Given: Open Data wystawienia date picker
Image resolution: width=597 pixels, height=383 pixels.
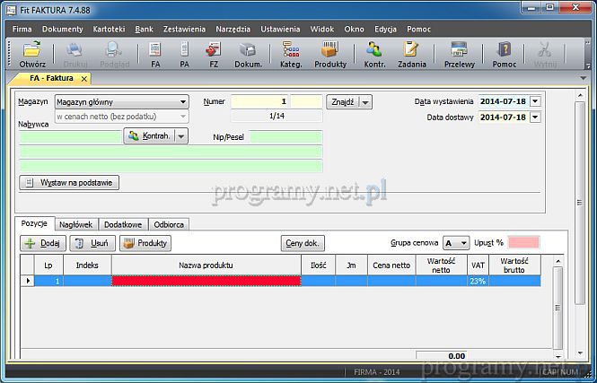Looking at the screenshot, I should [x=535, y=101].
